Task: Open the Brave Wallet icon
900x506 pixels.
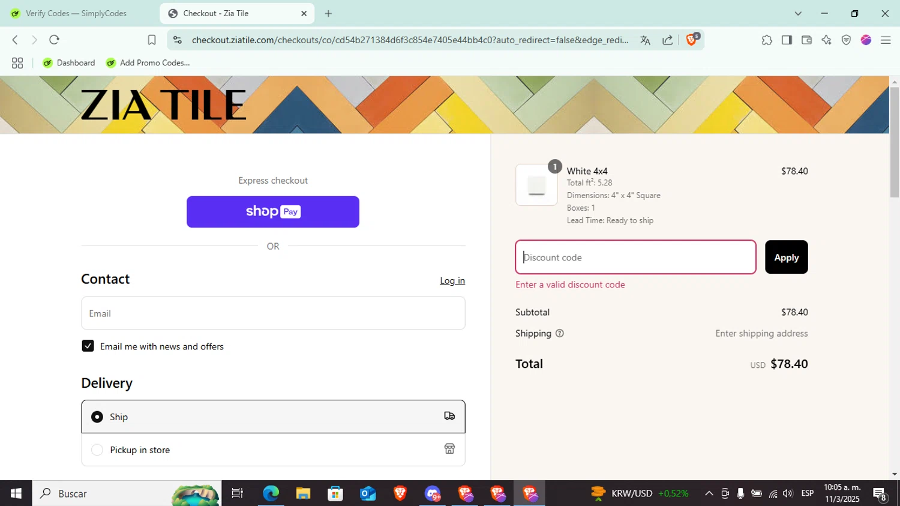Action: [x=806, y=40]
